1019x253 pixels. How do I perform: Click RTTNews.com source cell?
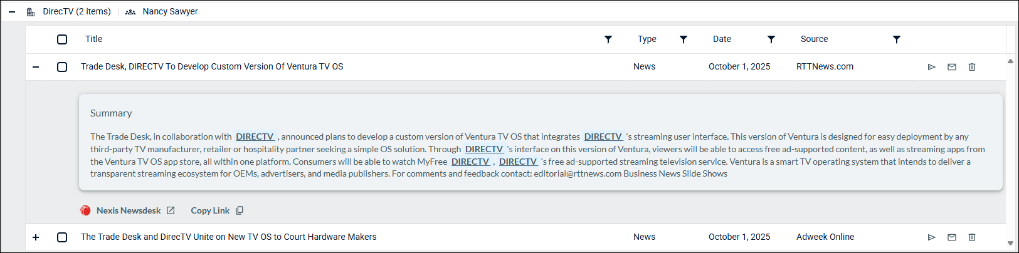point(825,66)
